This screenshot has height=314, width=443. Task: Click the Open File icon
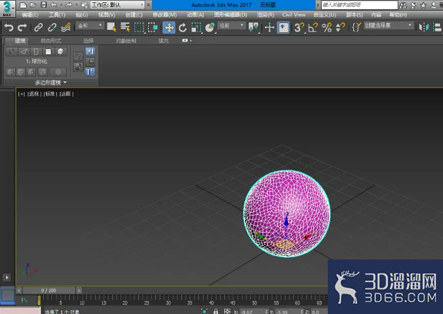[x=33, y=5]
